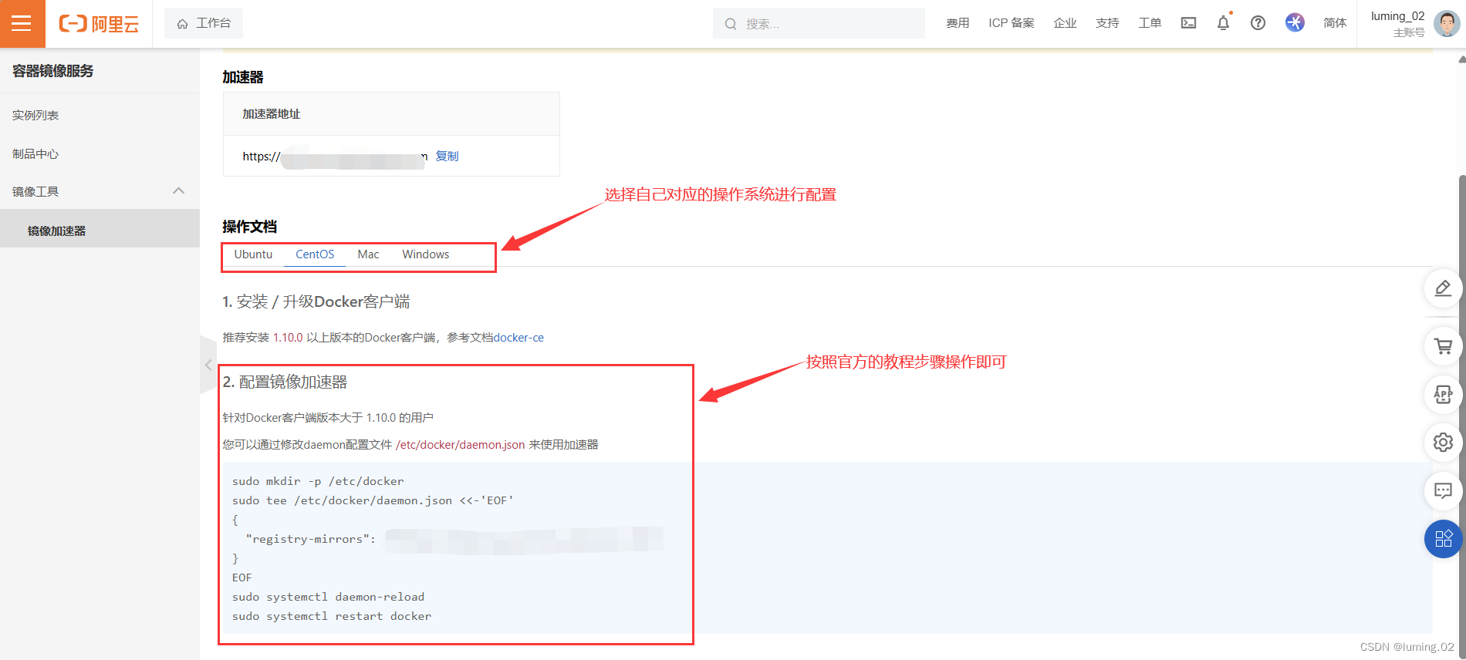
Task: Copy the accelerator address via 复制
Action: (x=447, y=156)
